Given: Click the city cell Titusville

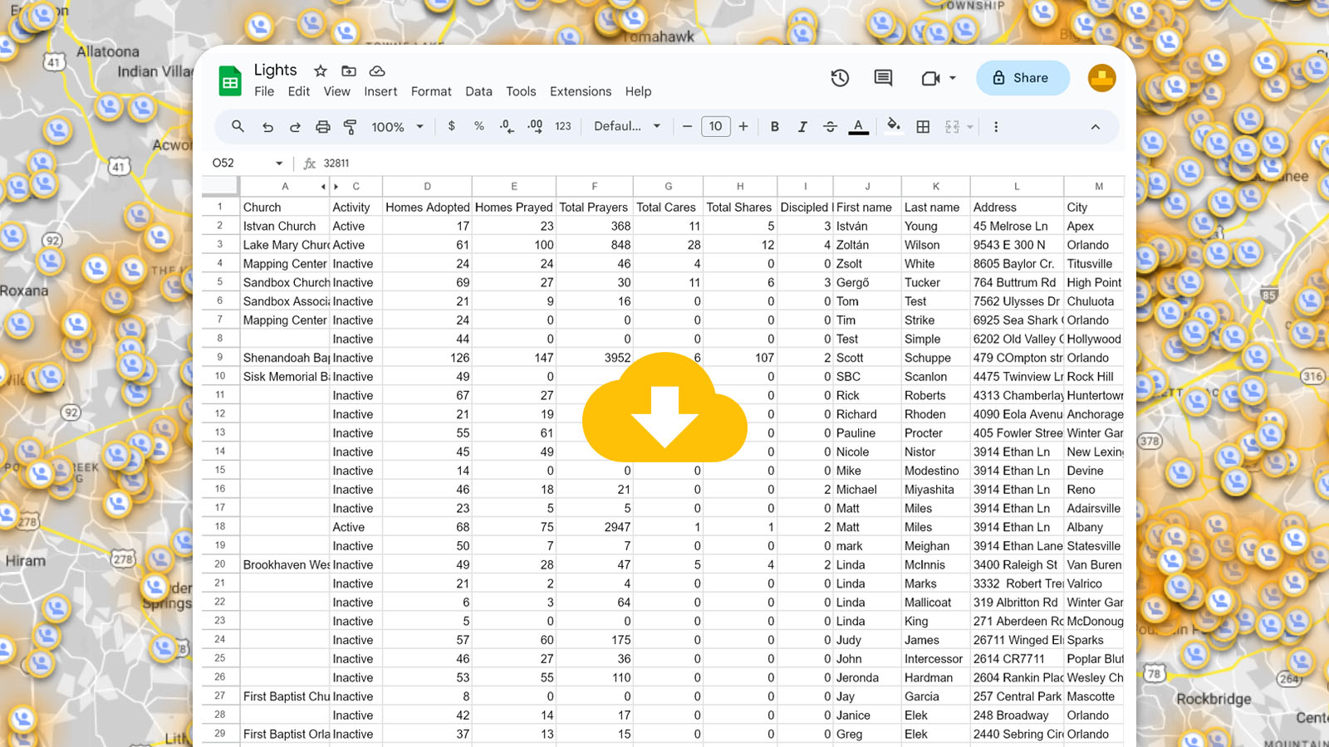Looking at the screenshot, I should click(1094, 264).
